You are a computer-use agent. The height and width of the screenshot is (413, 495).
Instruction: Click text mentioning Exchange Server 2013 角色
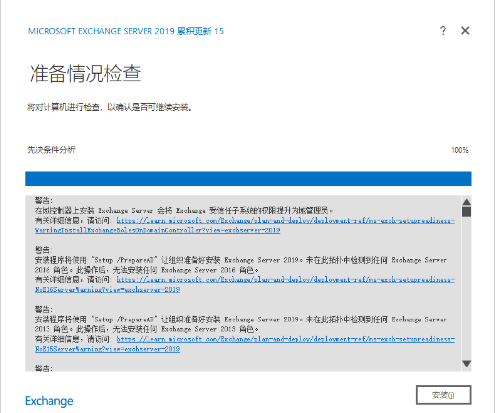click(x=241, y=324)
